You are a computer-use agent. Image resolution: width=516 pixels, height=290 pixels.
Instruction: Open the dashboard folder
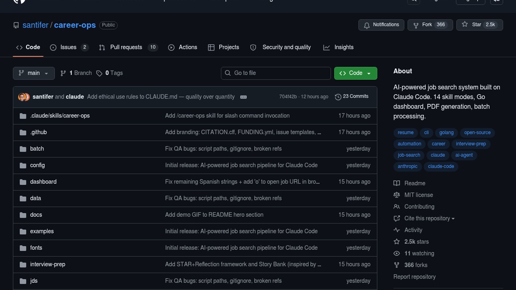pos(43,182)
